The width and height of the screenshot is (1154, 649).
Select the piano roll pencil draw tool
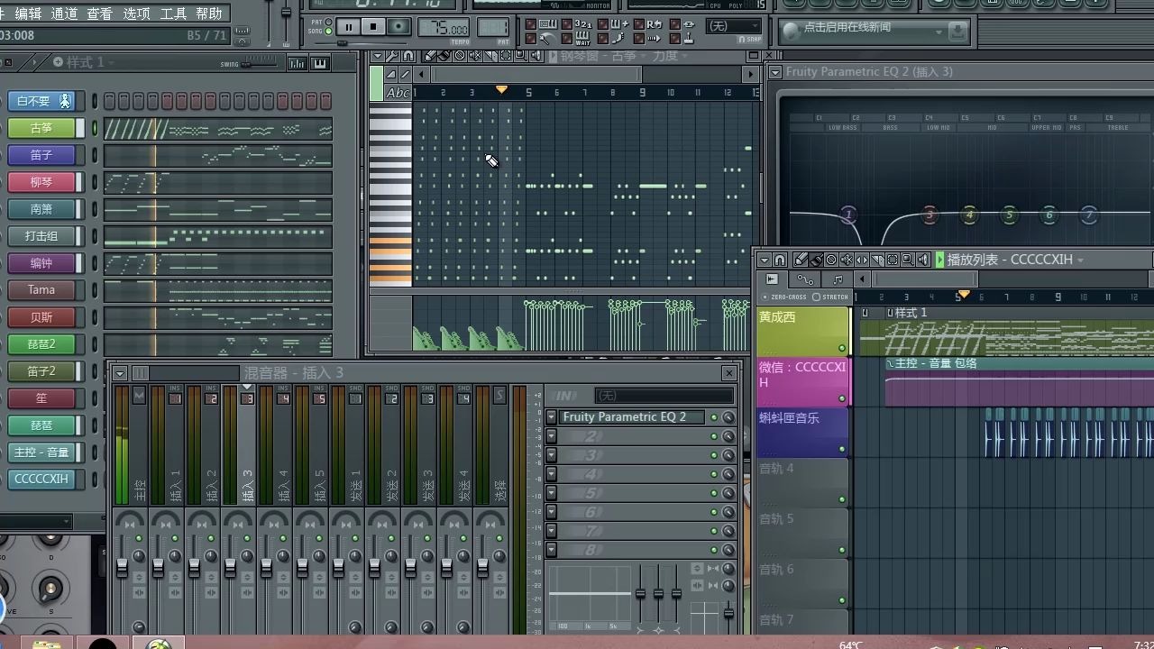(x=431, y=56)
